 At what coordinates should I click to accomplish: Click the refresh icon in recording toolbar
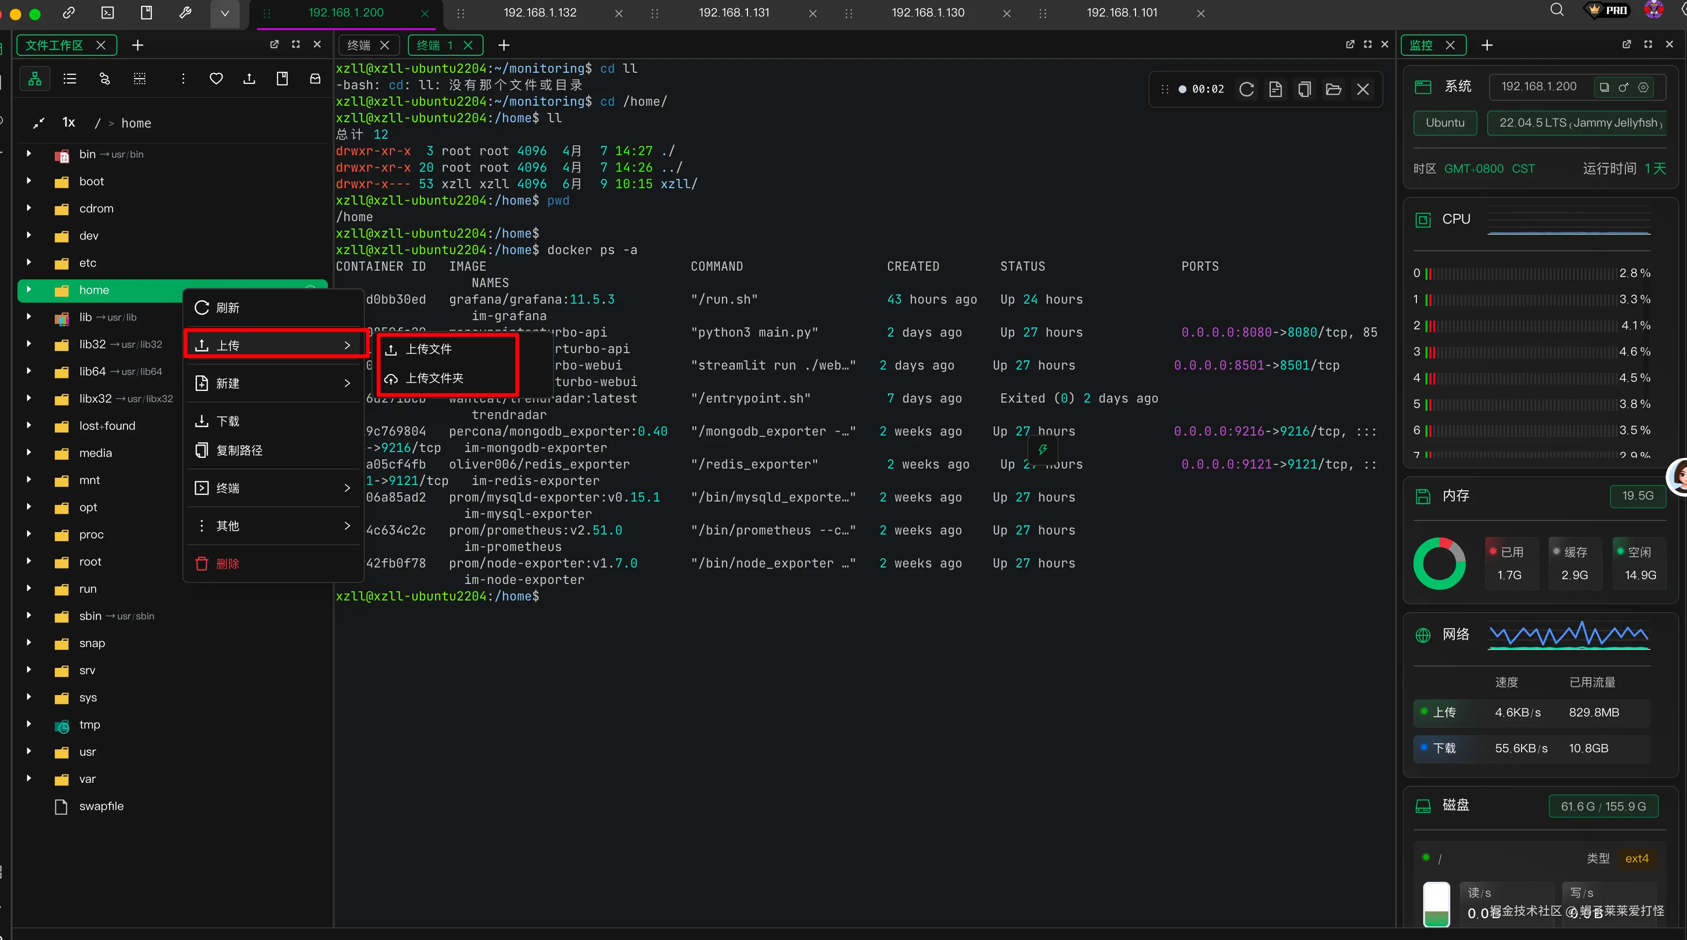point(1246,89)
